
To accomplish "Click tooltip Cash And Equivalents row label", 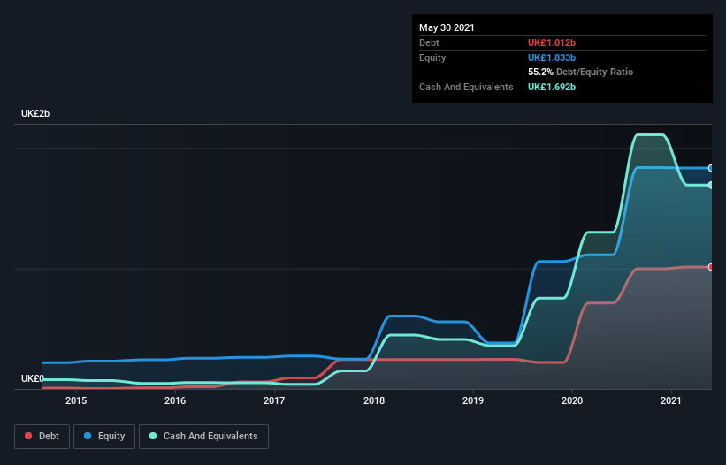I will click(466, 87).
